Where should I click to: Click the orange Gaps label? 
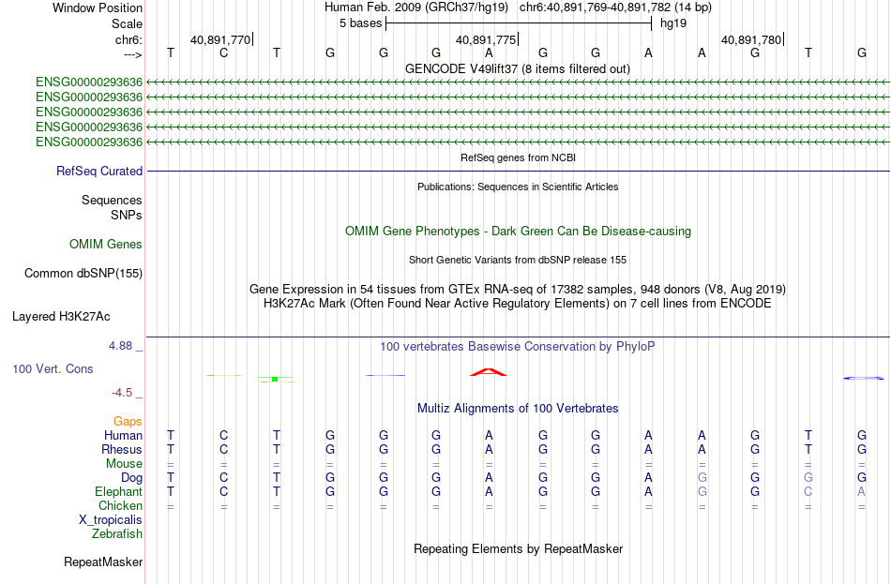coord(128,422)
